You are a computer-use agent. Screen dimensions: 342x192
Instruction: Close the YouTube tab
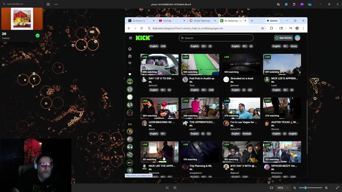(x=184, y=21)
